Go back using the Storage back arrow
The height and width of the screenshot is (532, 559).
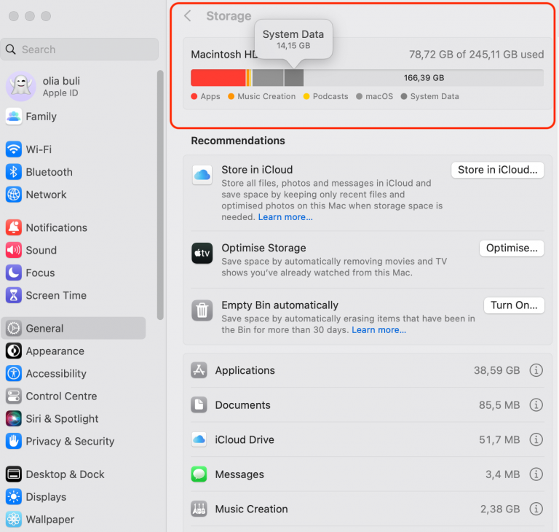coord(188,16)
